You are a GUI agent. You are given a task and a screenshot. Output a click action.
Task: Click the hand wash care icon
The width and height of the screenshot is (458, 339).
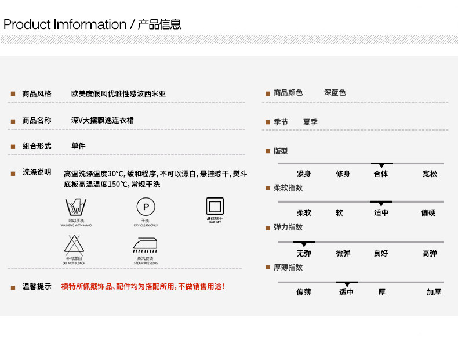tap(76, 207)
